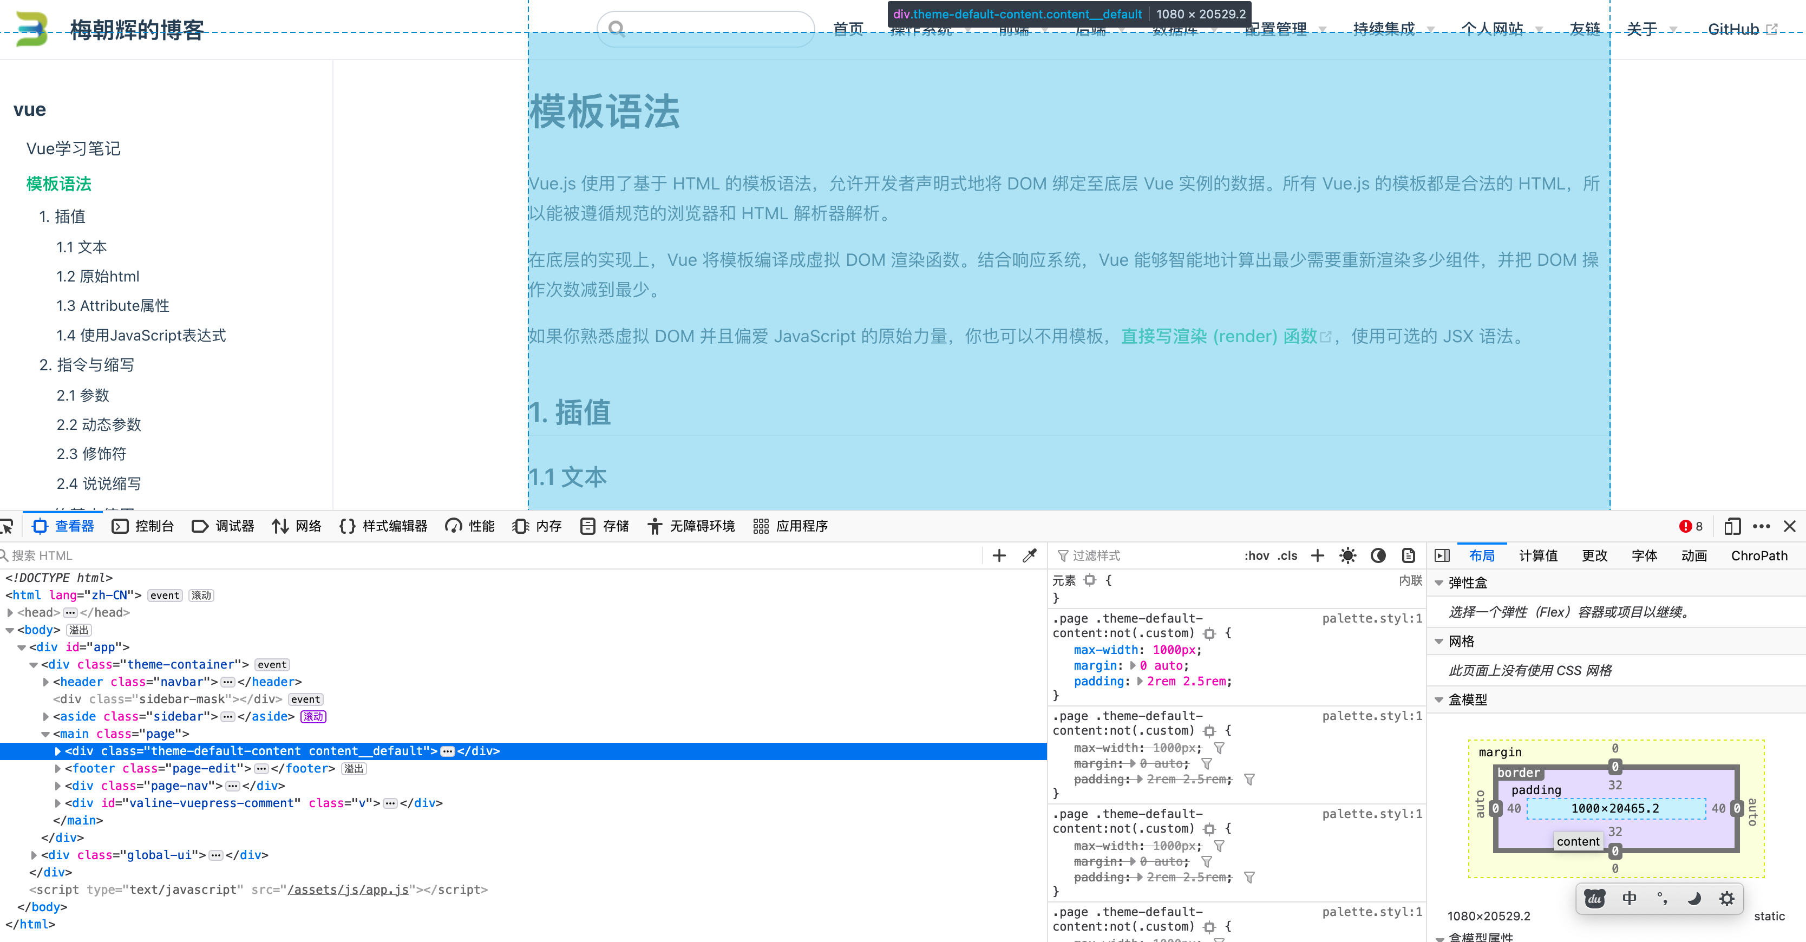1806x942 pixels.
Task: Collapse the Grid (网格) section
Action: click(1439, 642)
